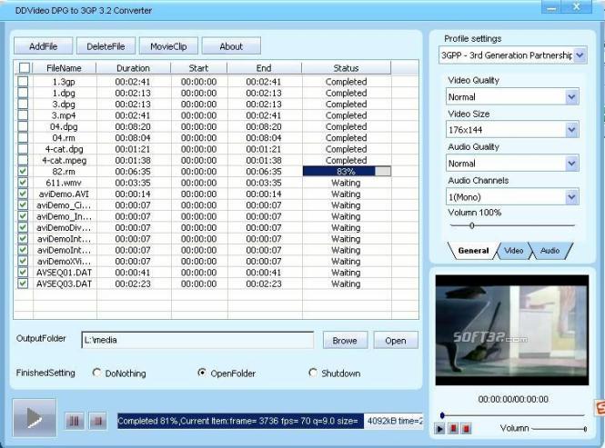This screenshot has height=448, width=605.
Task: Click the 00:06:35 duration of 82.rm
Action: pos(133,171)
